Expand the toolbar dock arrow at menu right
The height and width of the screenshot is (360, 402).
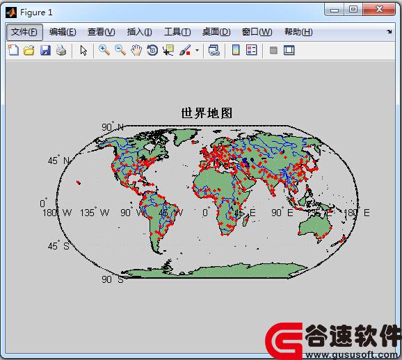389,31
